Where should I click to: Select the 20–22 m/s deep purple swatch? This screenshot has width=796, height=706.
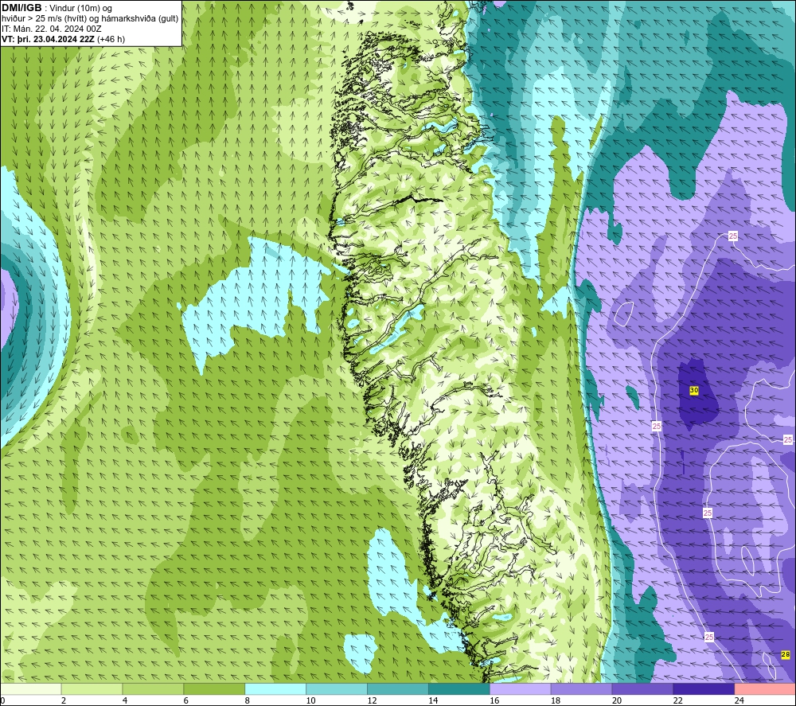click(642, 688)
